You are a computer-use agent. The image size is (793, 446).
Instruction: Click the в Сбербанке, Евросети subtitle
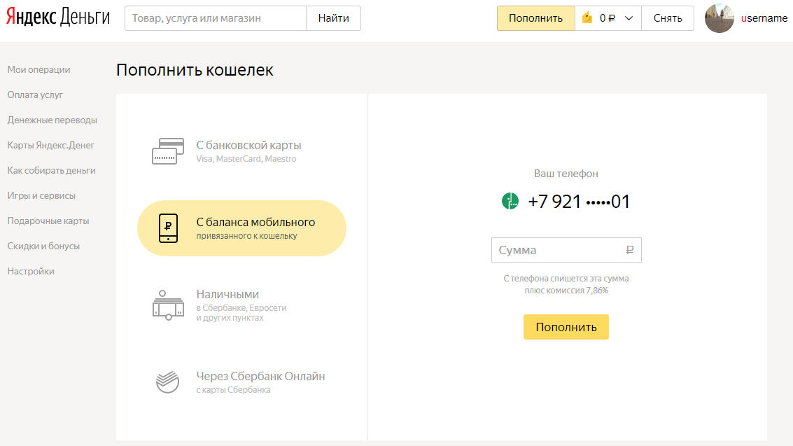(241, 308)
